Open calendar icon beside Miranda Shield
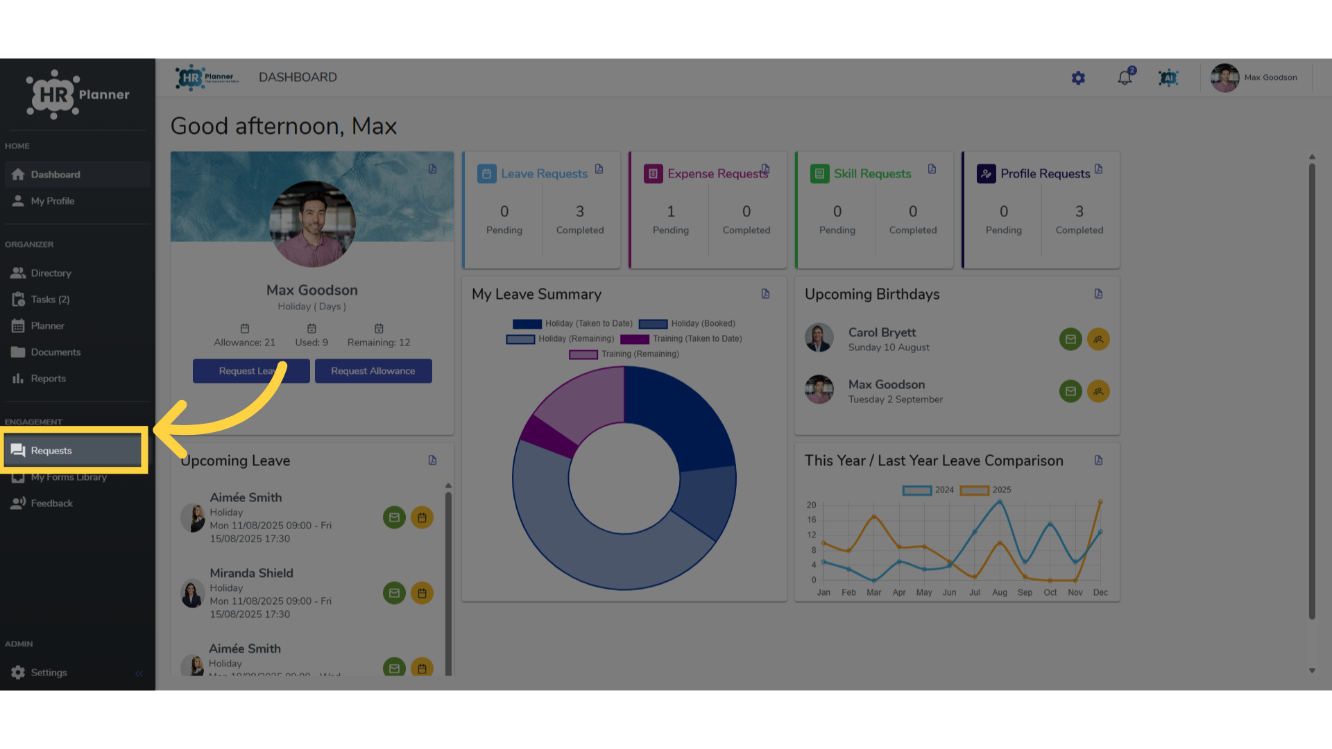 pos(422,593)
